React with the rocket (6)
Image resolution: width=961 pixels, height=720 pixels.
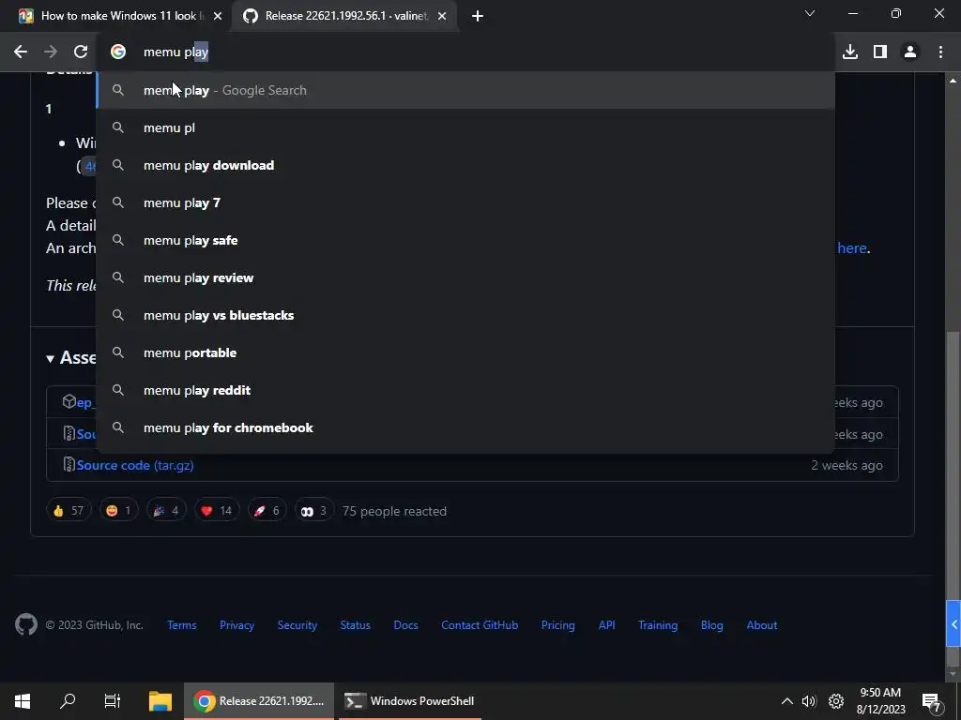point(267,511)
